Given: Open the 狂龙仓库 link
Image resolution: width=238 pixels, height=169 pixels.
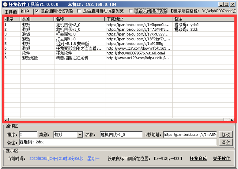Looking at the screenshot, I should point(198,159).
